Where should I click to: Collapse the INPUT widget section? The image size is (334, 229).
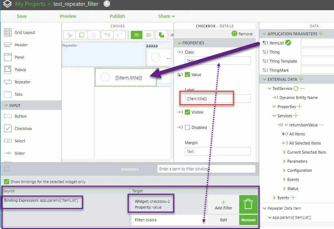tap(6, 106)
